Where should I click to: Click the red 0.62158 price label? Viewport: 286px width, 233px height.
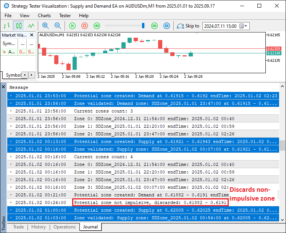274,49
